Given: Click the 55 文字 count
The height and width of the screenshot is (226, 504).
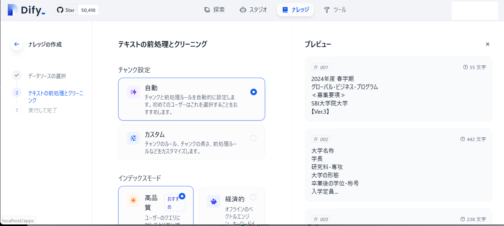Looking at the screenshot, I should click(478, 67).
